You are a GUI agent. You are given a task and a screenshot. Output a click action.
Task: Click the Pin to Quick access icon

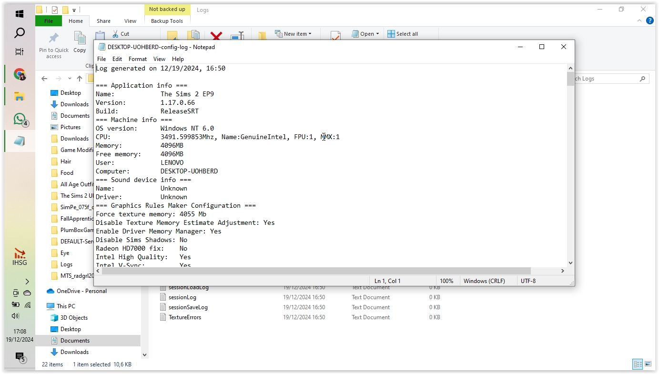point(54,39)
